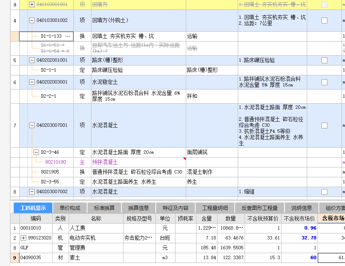Open the 特征及内容 tab
The image size is (345, 266).
[176, 208]
